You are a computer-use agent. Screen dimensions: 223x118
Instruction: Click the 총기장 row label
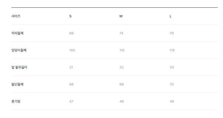click(16, 101)
